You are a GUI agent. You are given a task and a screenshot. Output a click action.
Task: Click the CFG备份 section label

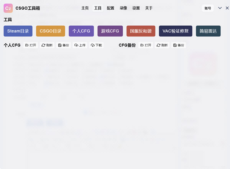(x=127, y=45)
